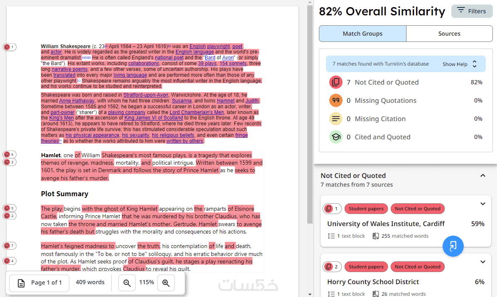Select match marker 7 in left margin
497x297 pixels.
(x=9, y=246)
